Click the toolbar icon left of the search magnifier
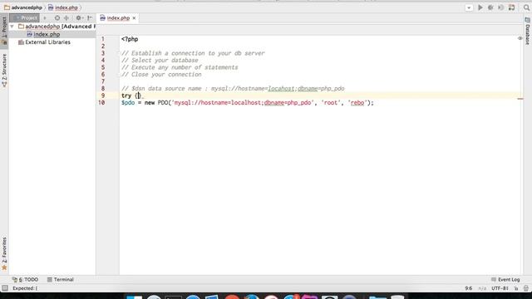The image size is (532, 299). 512,7
